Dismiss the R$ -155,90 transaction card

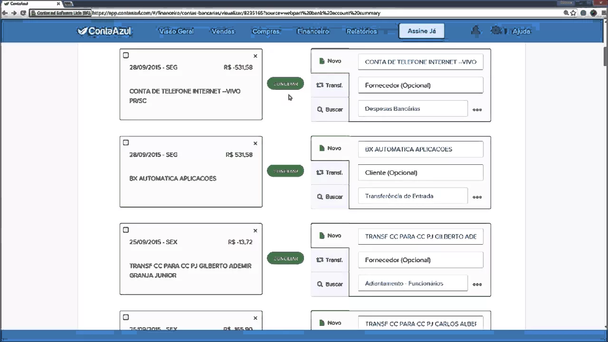[255, 318]
